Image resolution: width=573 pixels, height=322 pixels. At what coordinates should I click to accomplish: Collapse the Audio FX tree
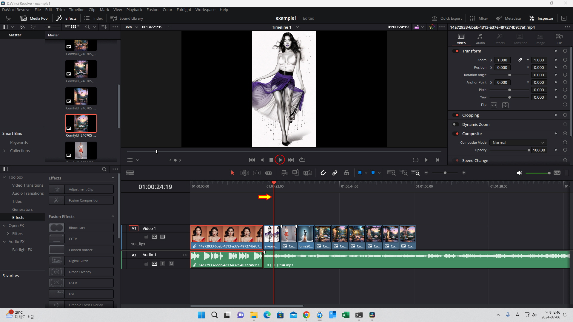point(4,242)
